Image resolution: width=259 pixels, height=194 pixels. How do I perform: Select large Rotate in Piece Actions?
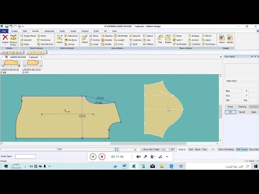tap(168, 39)
